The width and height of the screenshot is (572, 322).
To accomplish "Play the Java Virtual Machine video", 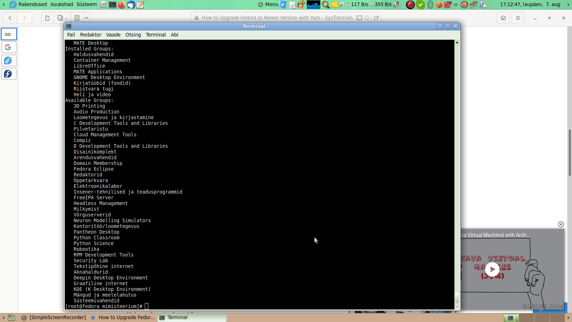I will coord(492,269).
